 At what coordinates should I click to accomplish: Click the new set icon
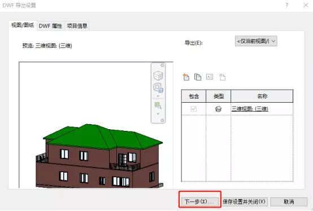coord(186,77)
